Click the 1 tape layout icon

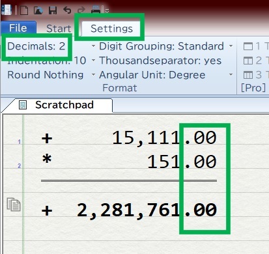point(248,46)
